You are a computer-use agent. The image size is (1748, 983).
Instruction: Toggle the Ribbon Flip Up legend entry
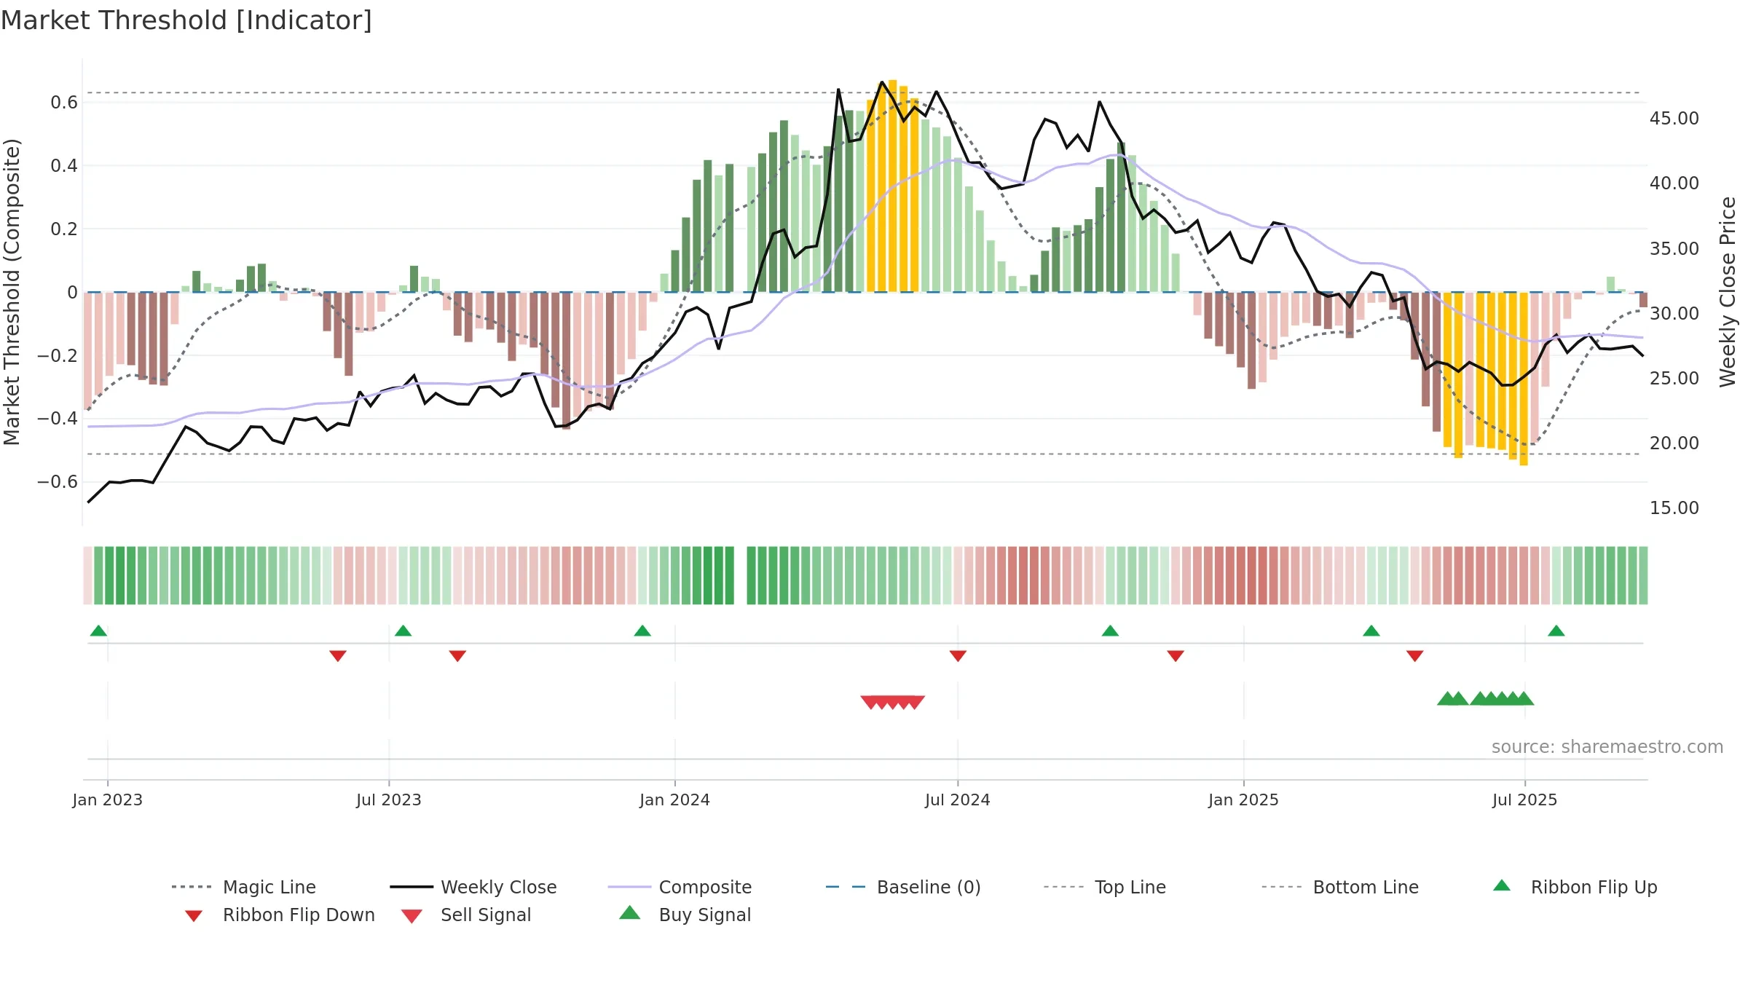1575,887
